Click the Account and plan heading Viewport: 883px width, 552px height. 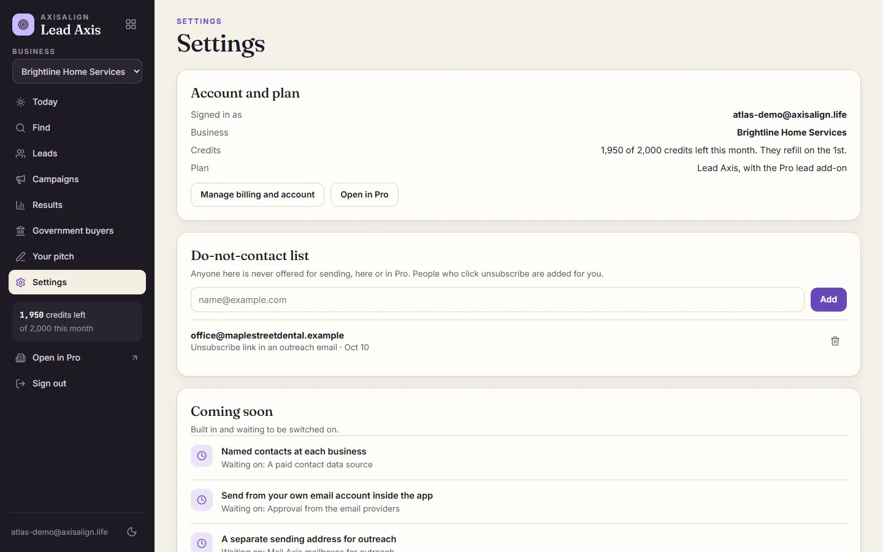point(245,93)
